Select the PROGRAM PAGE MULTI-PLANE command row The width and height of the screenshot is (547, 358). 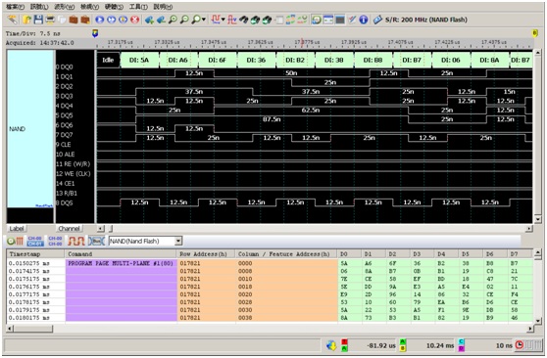point(269,263)
